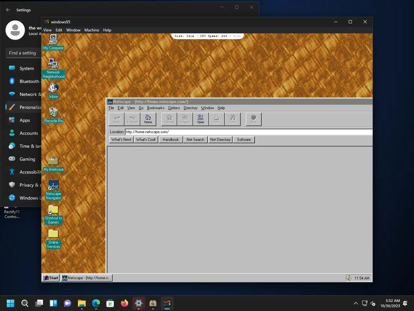This screenshot has width=414, height=311.
Task: Open Microsoft Store from the taskbar
Action: pos(110,303)
